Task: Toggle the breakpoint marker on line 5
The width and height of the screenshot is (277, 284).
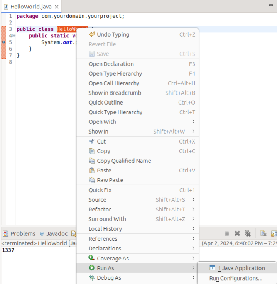Action: click(x=3, y=42)
